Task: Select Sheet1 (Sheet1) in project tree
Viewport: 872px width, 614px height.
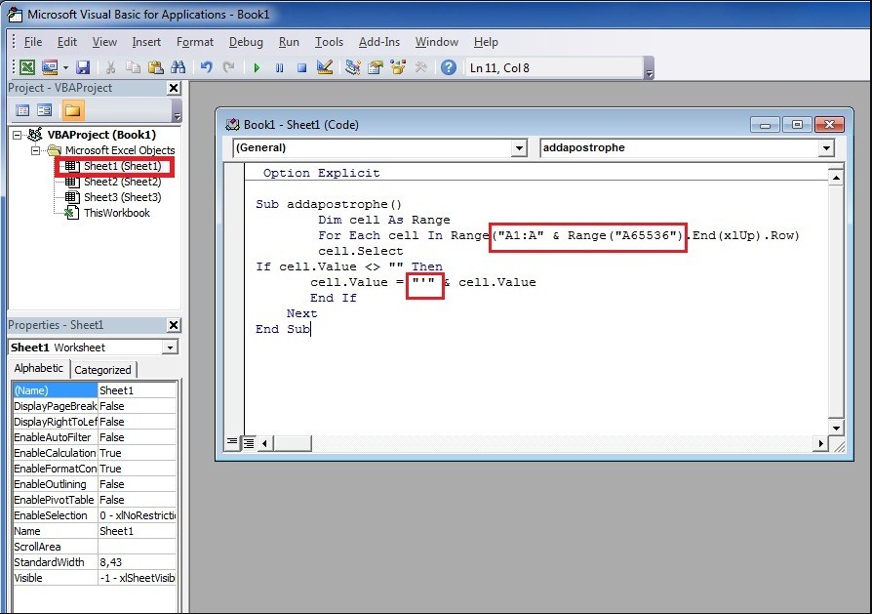Action: point(122,166)
